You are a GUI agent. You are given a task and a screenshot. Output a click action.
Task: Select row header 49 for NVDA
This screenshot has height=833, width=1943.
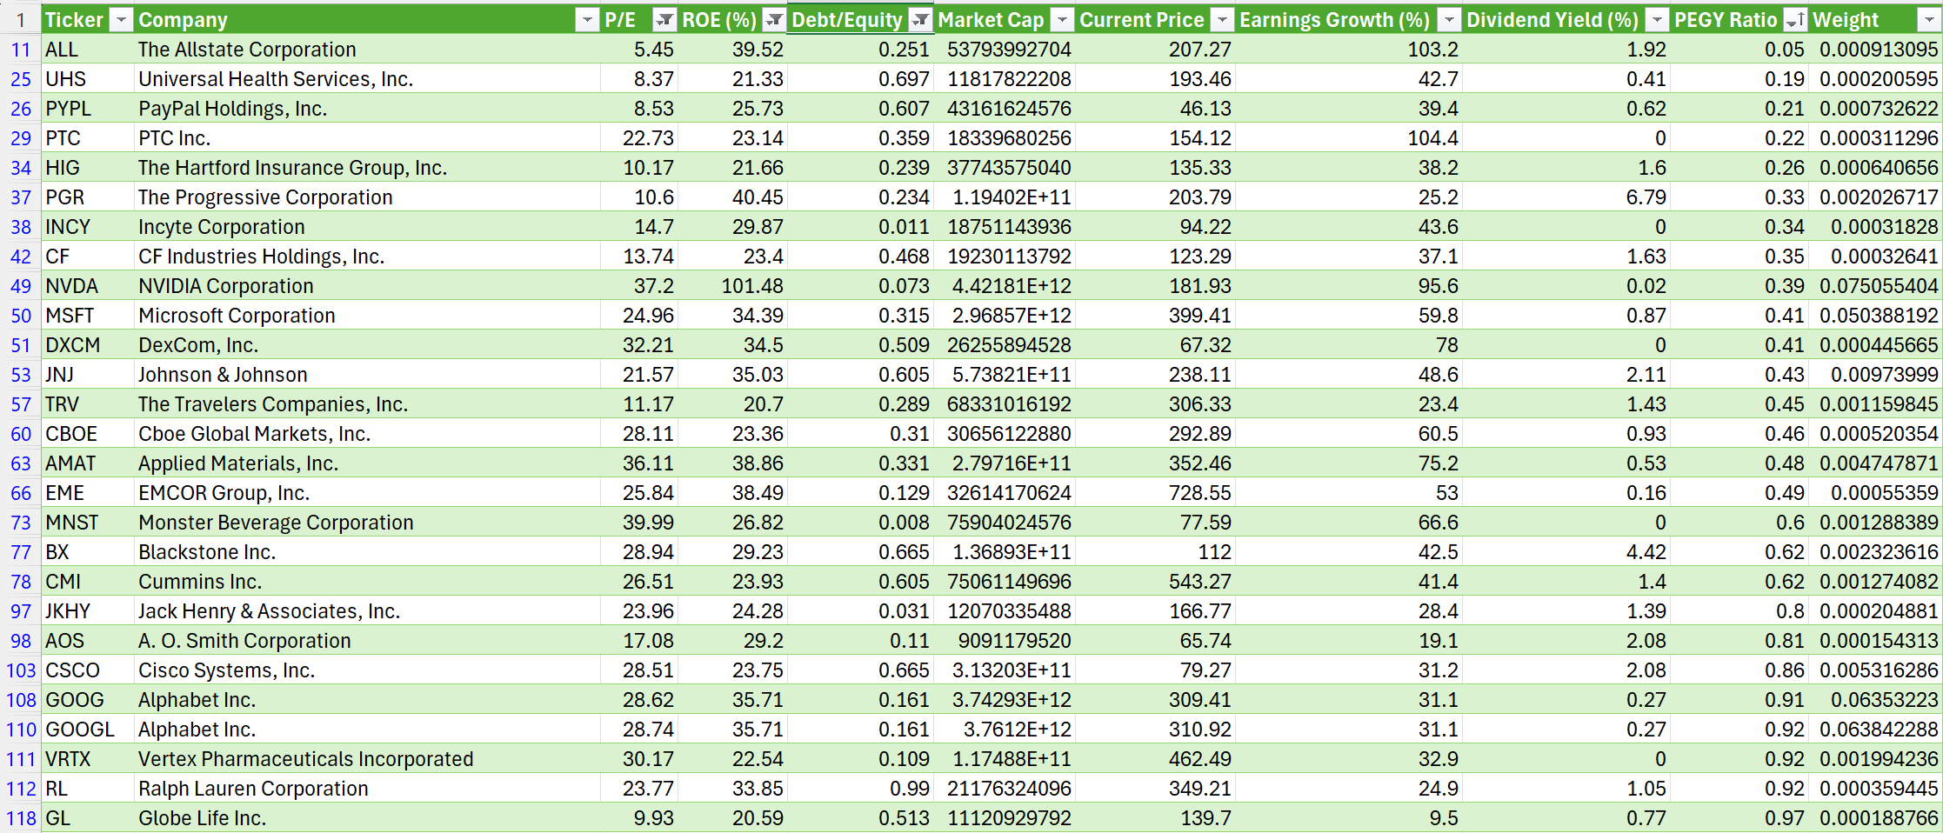point(21,286)
